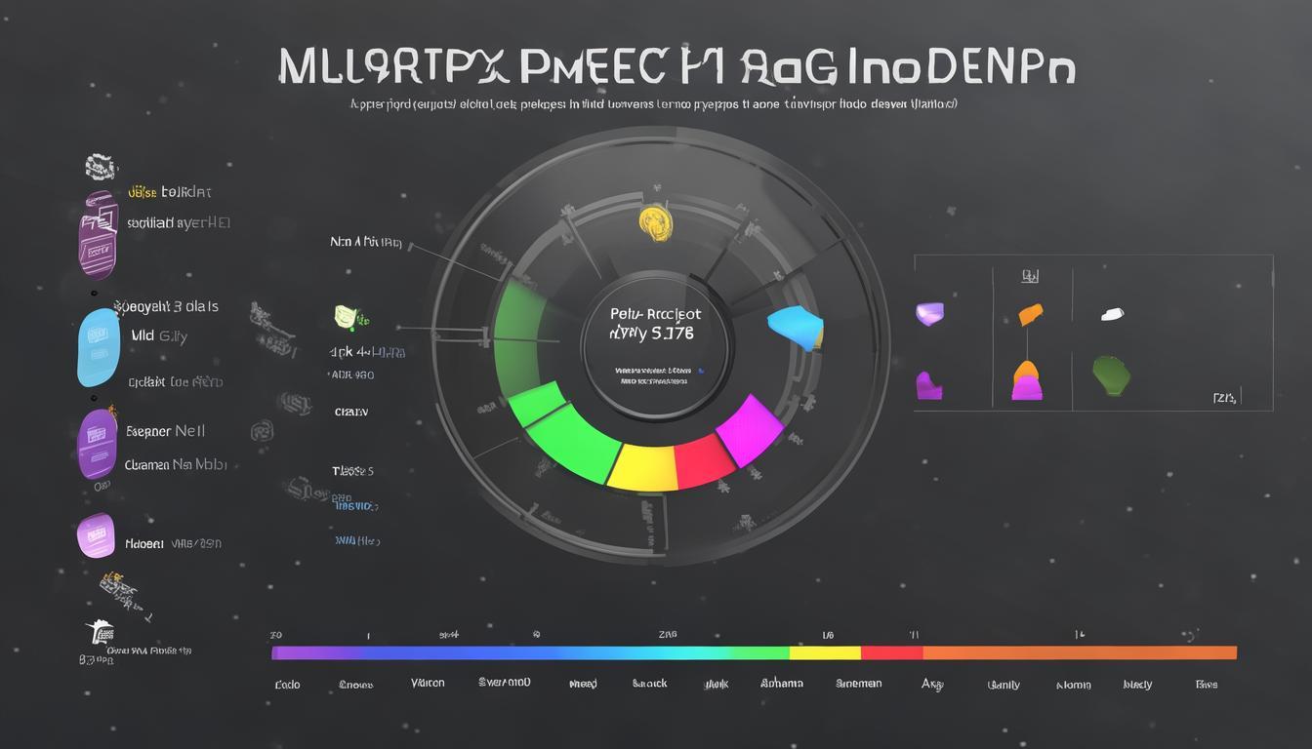Click the yellow section of the spectrum bar
Image resolution: width=1312 pixels, height=749 pixels.
point(824,652)
